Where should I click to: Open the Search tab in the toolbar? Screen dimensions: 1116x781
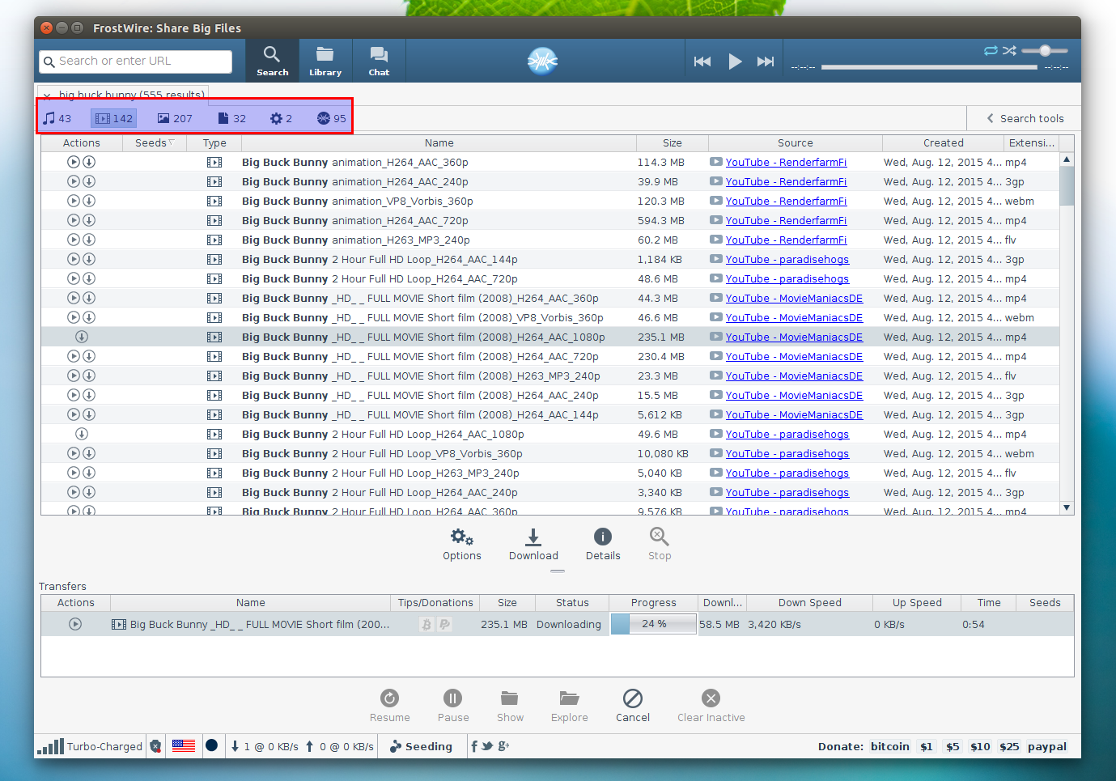[272, 61]
